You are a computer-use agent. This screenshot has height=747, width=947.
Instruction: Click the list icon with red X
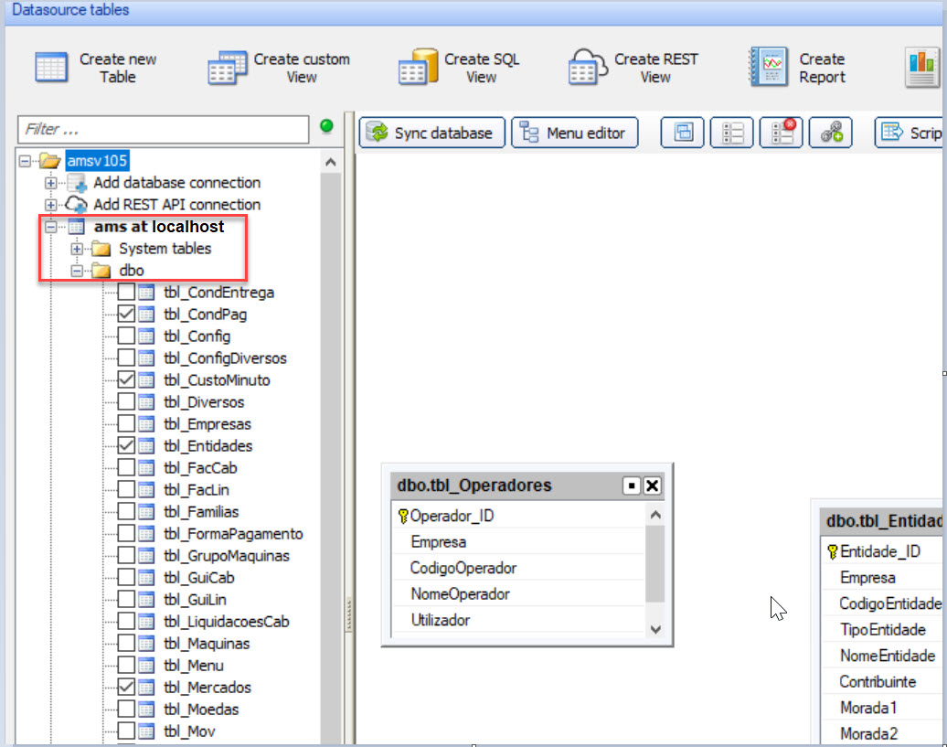coord(782,133)
